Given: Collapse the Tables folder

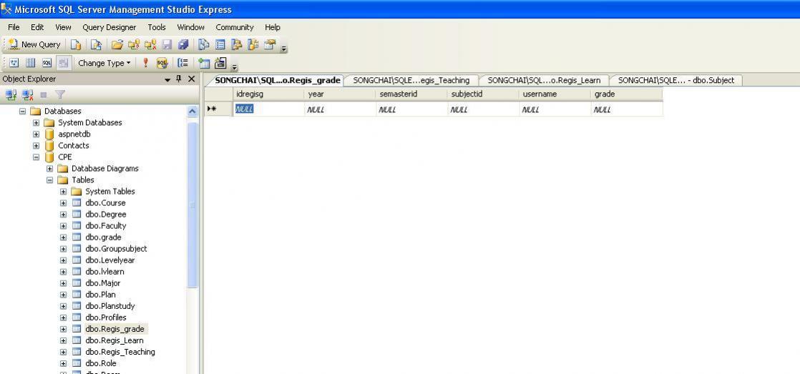Looking at the screenshot, I should pyautogui.click(x=49, y=180).
